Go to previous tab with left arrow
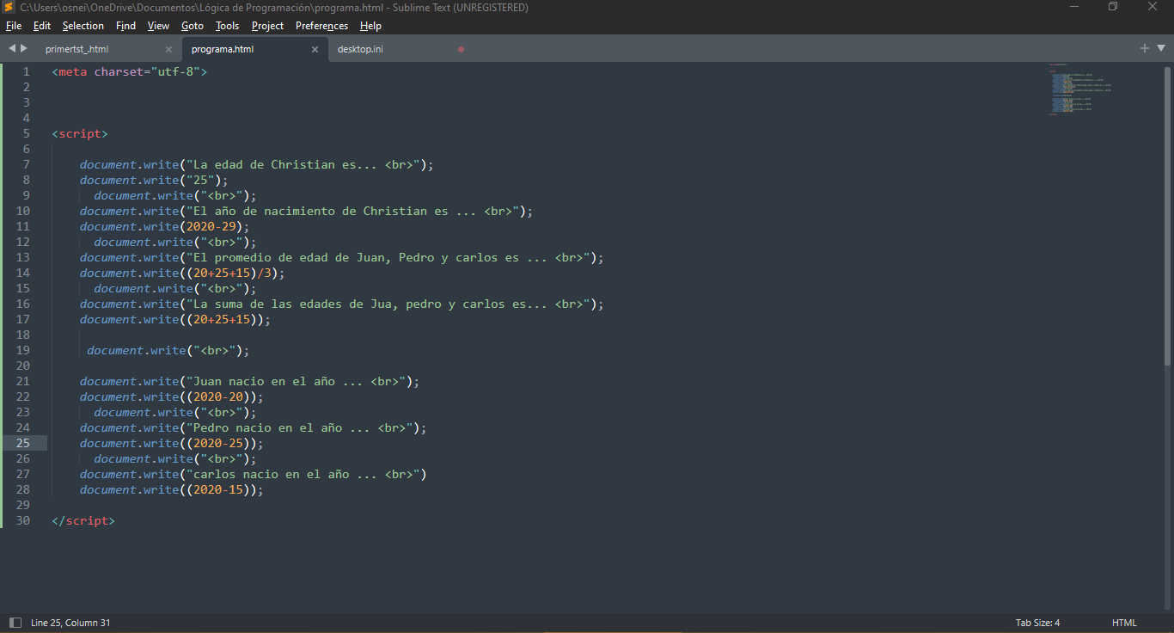Image resolution: width=1174 pixels, height=633 pixels. point(12,48)
